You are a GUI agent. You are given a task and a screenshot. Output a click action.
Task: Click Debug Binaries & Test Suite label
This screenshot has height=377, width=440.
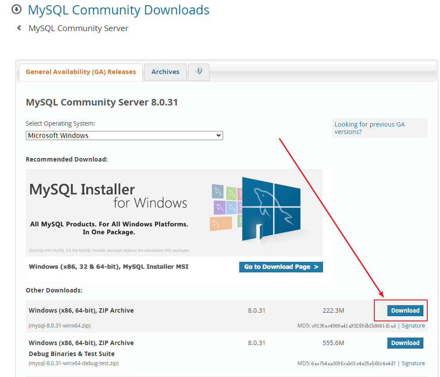(71, 354)
